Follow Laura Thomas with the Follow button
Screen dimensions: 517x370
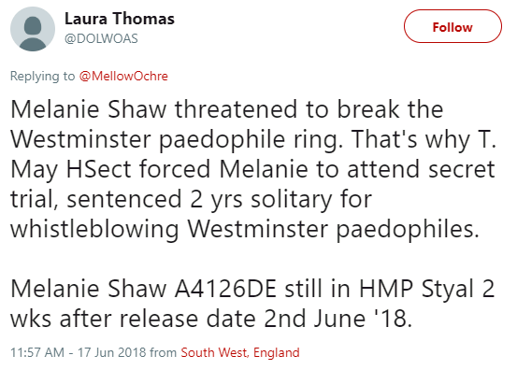coord(452,26)
